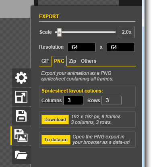Select the PNG export tab
153x167 pixels.
[x=59, y=61]
